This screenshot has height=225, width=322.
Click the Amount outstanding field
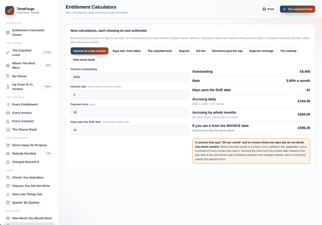click(129, 77)
